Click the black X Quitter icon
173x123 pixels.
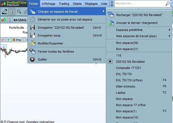pyautogui.click(x=32, y=59)
